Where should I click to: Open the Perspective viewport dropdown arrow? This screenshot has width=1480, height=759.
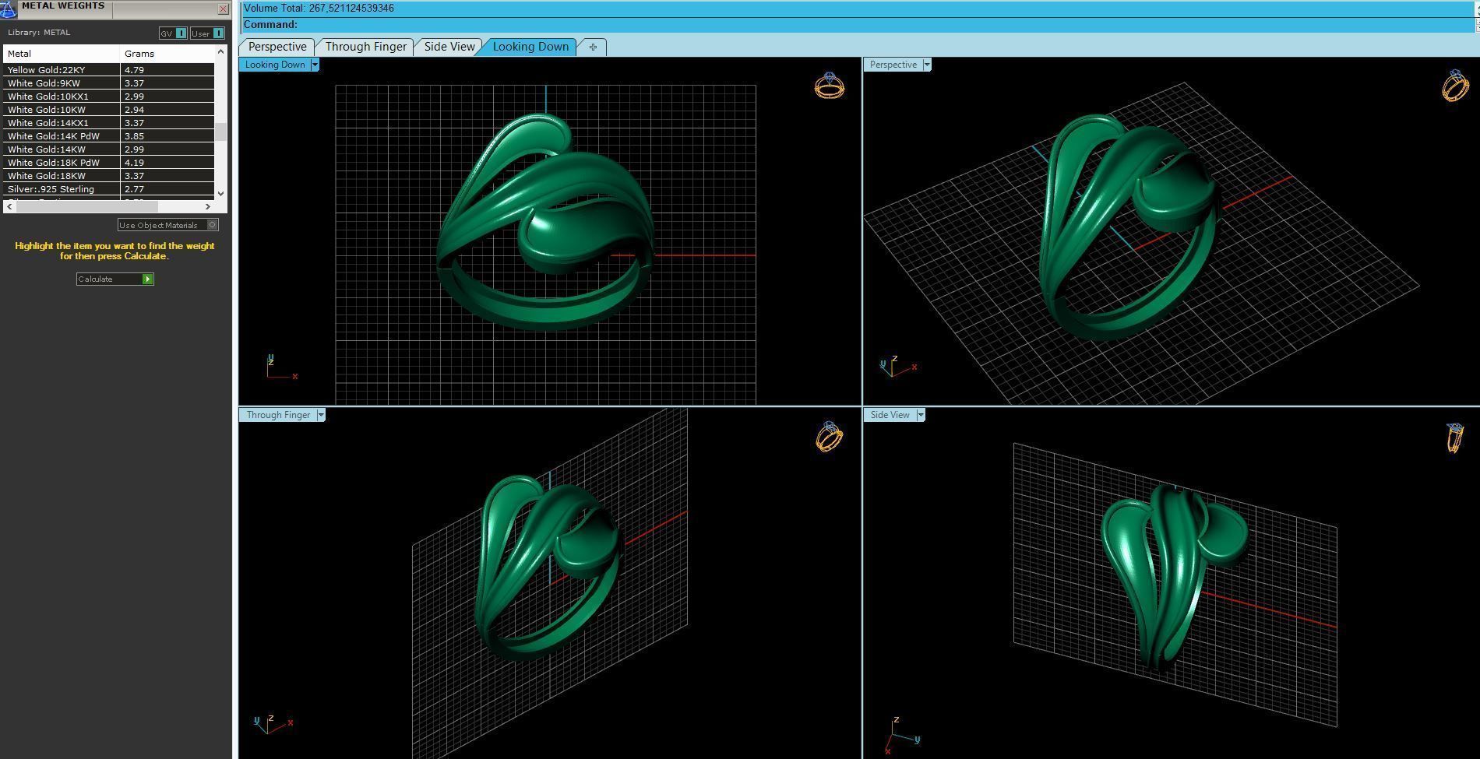[927, 65]
